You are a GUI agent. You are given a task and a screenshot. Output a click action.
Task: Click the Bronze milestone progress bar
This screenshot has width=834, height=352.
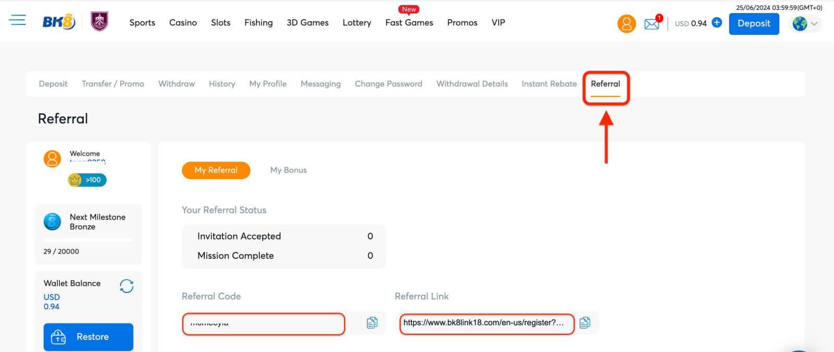point(88,240)
